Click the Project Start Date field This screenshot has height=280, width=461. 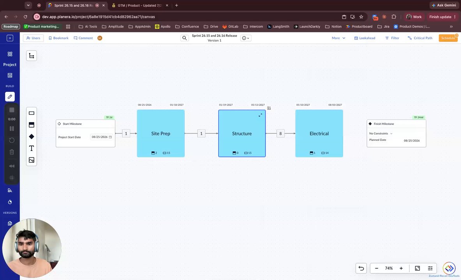(x=102, y=137)
